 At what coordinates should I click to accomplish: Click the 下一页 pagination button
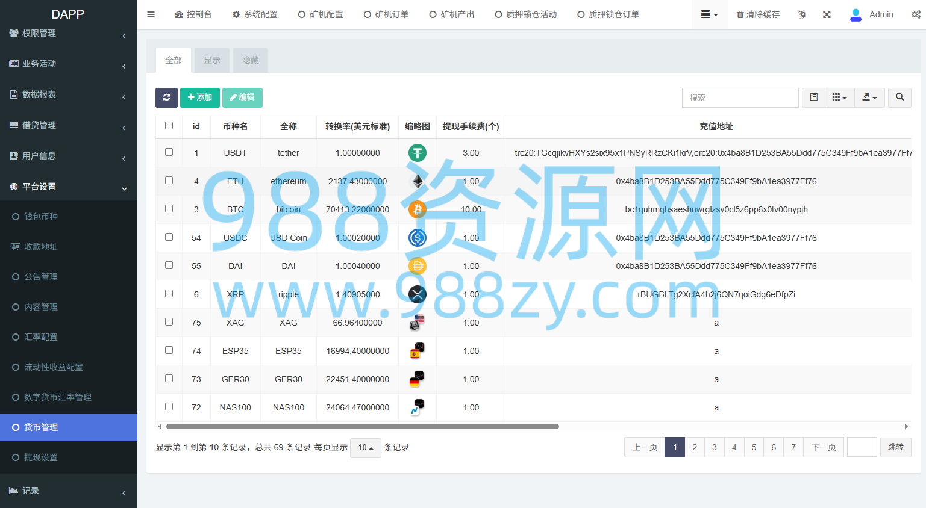click(824, 447)
